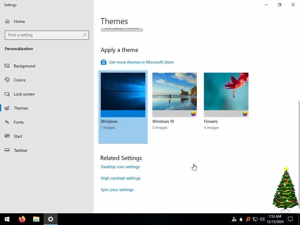
Task: Click color wheel on Windows 10 theme
Action: [x=193, y=114]
